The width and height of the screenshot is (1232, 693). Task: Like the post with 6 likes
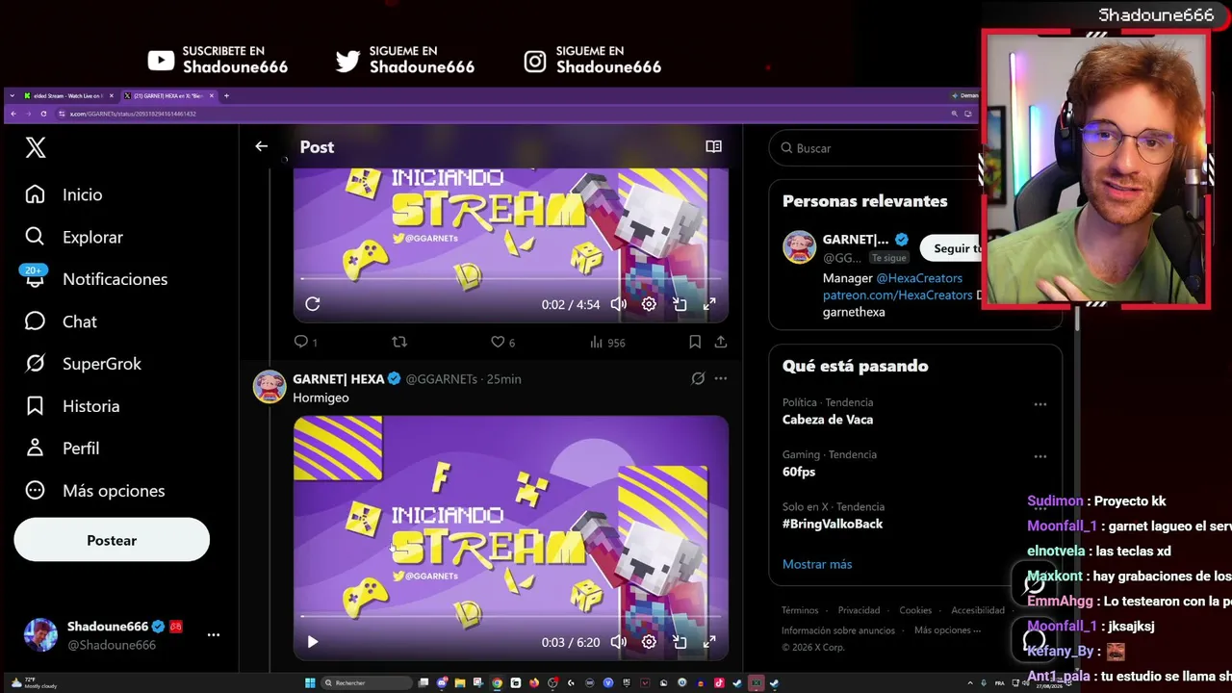(503, 342)
